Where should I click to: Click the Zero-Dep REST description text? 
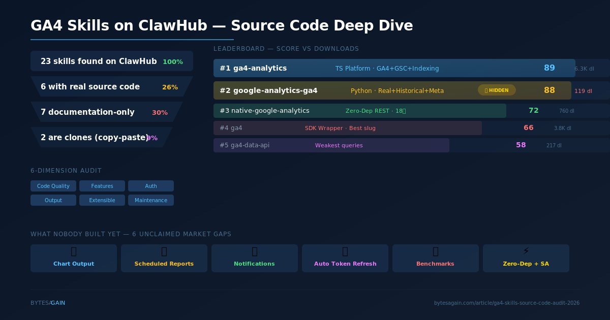[x=376, y=111]
